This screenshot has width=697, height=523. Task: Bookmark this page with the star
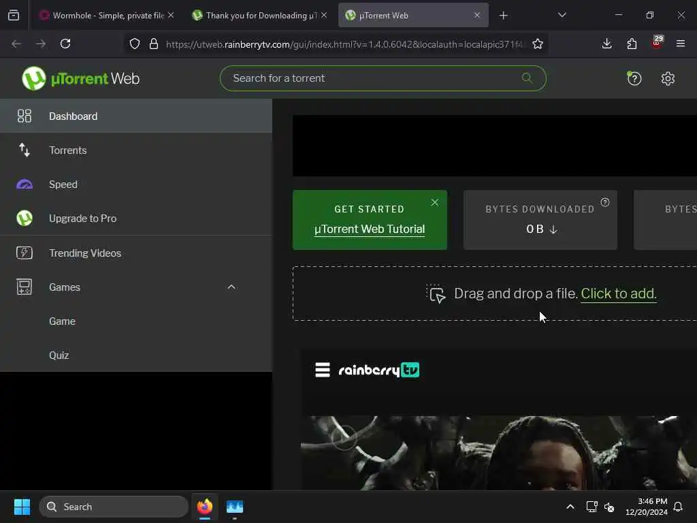coord(538,44)
